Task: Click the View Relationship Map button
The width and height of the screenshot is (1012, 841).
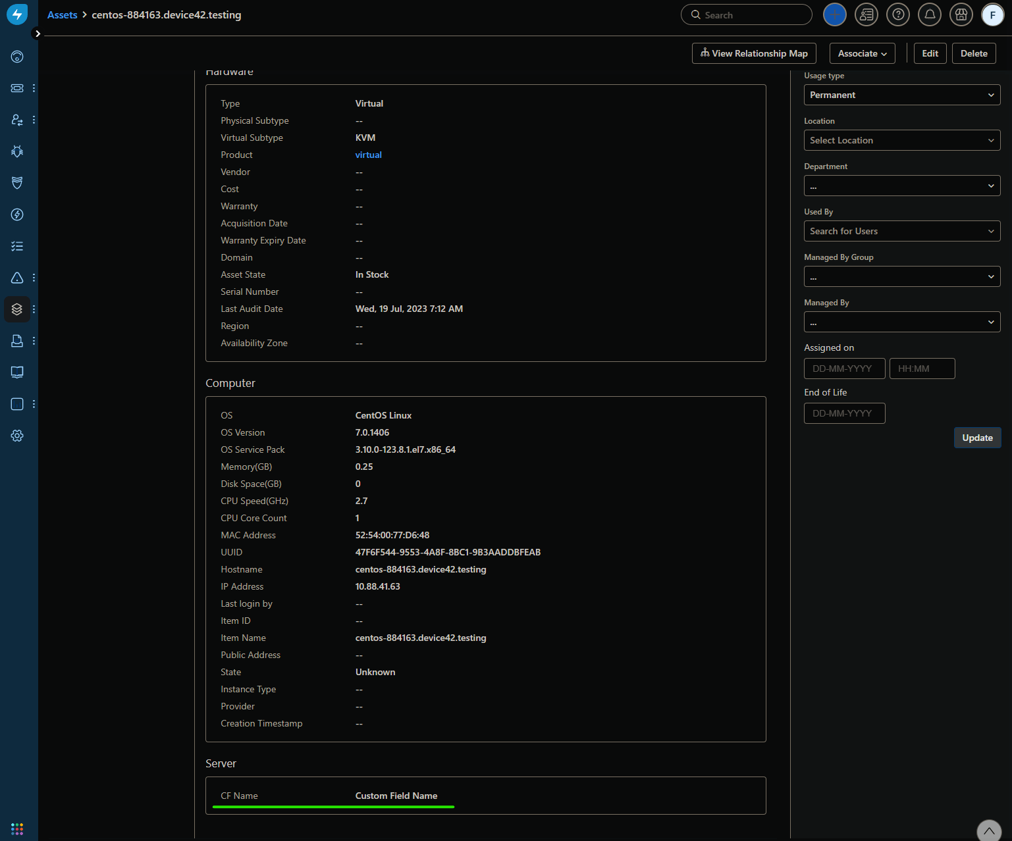Action: click(753, 53)
